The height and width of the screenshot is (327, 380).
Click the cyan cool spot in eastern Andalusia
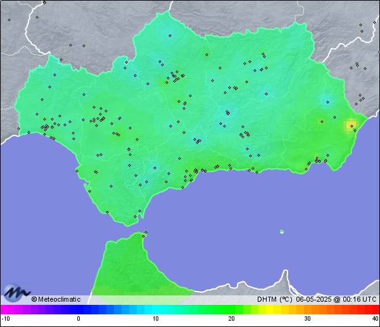point(327,101)
